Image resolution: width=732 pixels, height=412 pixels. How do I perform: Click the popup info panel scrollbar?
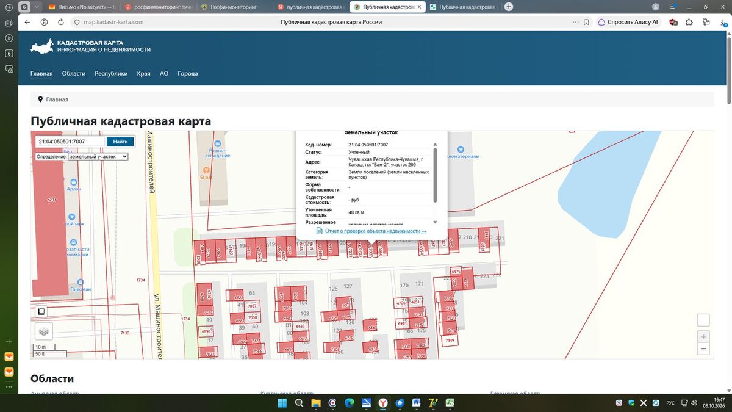tap(435, 175)
